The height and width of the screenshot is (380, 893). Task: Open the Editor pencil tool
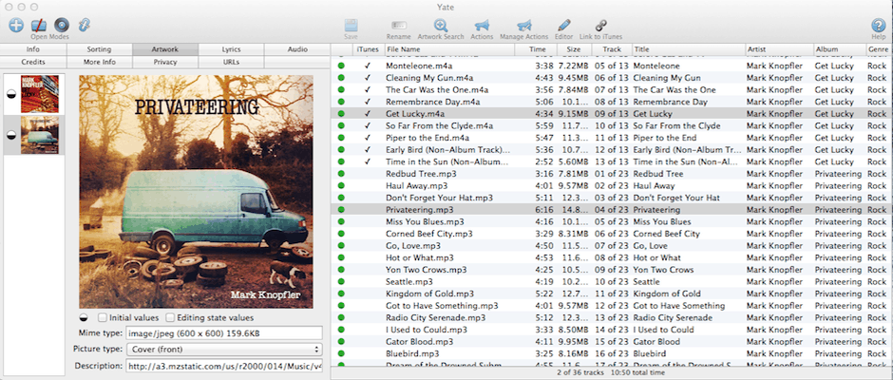[564, 26]
